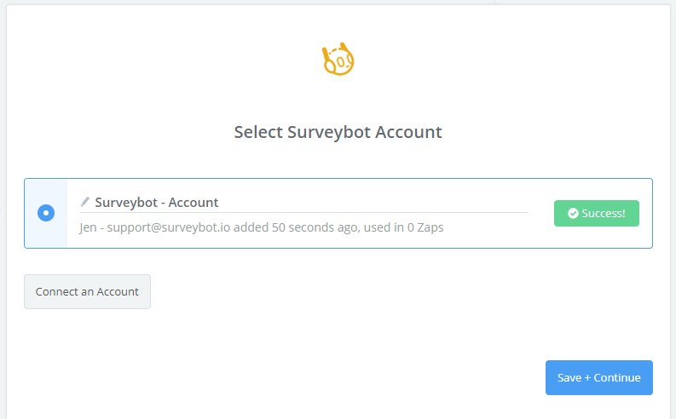The image size is (676, 419).
Task: Click the green Success! button
Action: [597, 213]
